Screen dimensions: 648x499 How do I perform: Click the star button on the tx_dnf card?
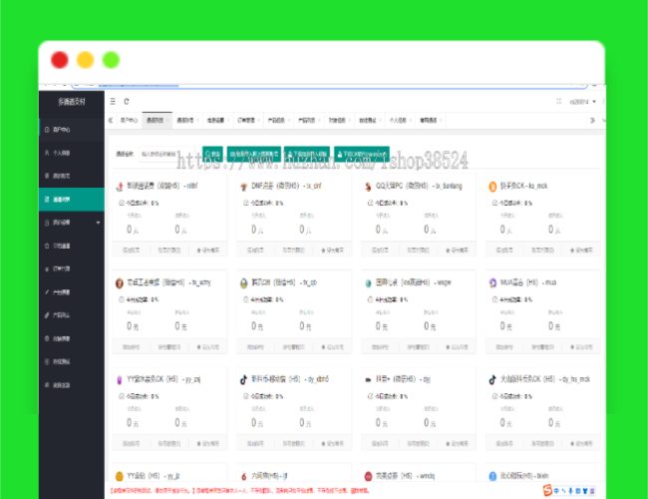pyautogui.click(x=331, y=249)
